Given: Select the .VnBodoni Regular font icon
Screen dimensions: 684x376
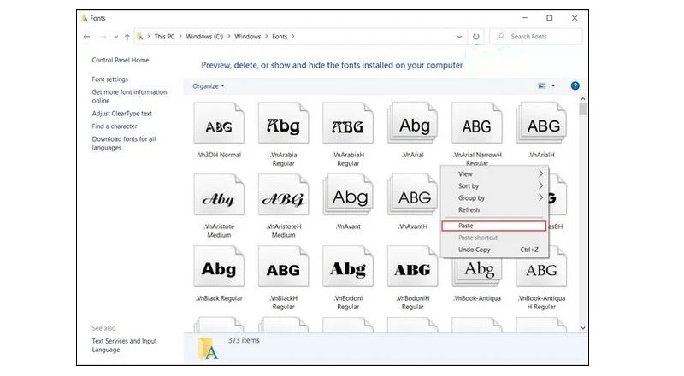Looking at the screenshot, I should coord(348,267).
